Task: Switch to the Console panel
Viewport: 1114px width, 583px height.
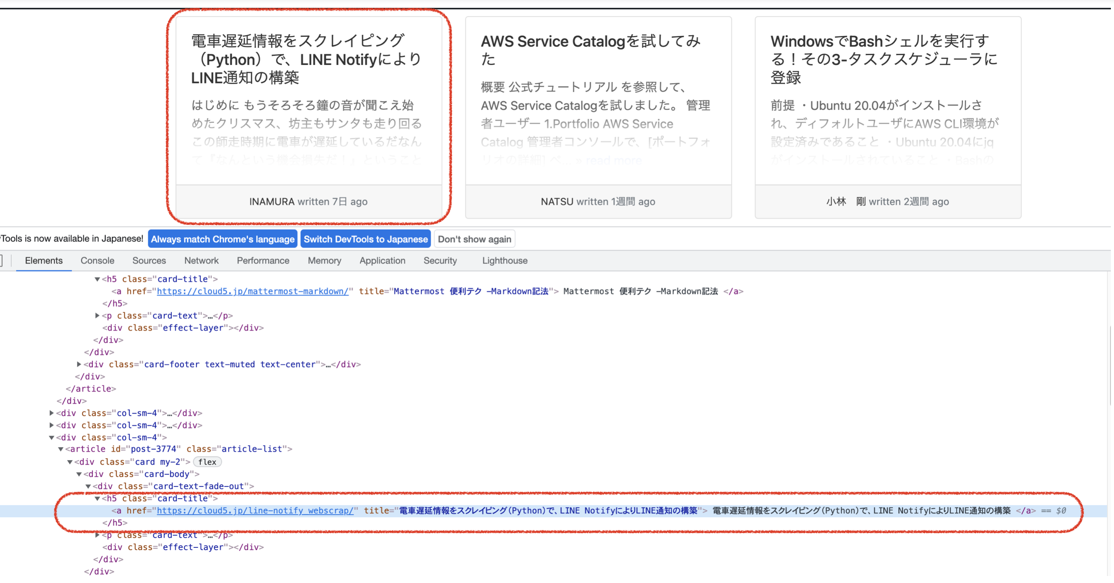Action: [x=97, y=260]
